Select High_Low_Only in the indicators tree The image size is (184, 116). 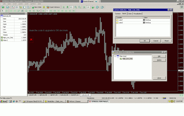coord(127,59)
